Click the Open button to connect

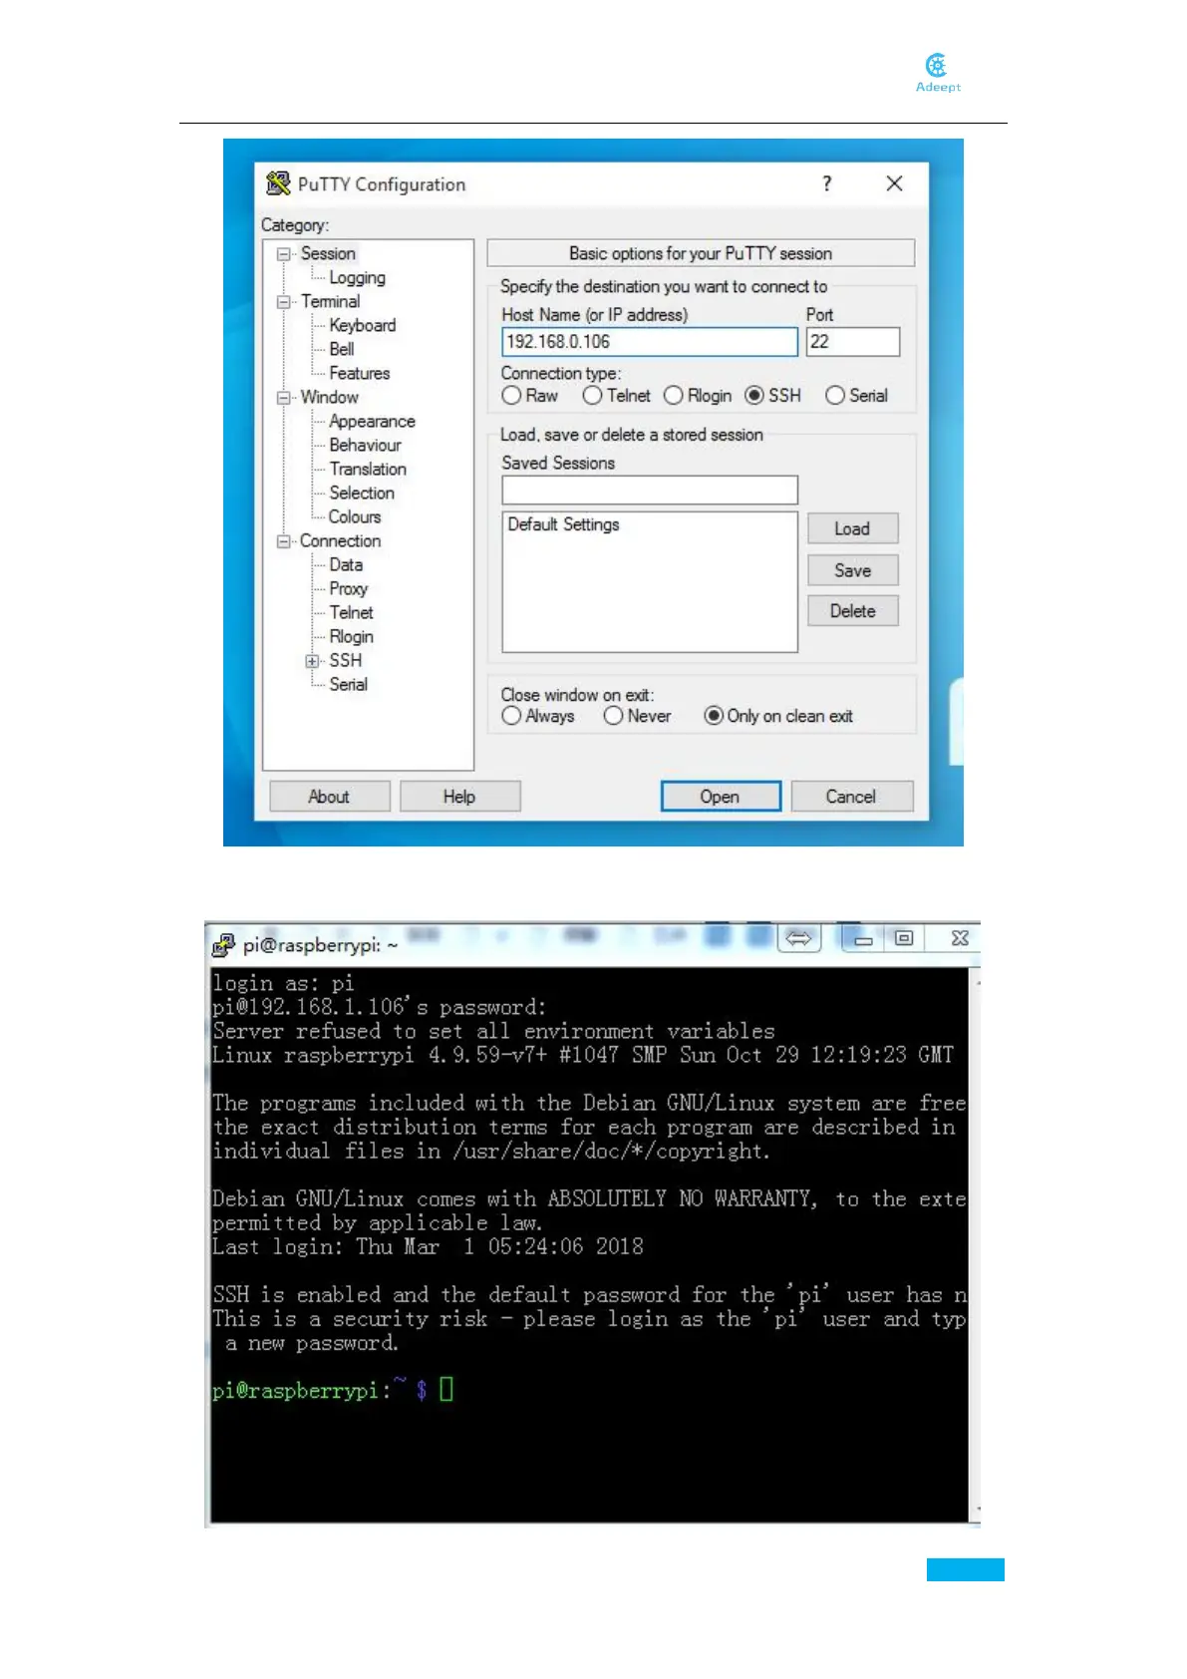coord(721,797)
